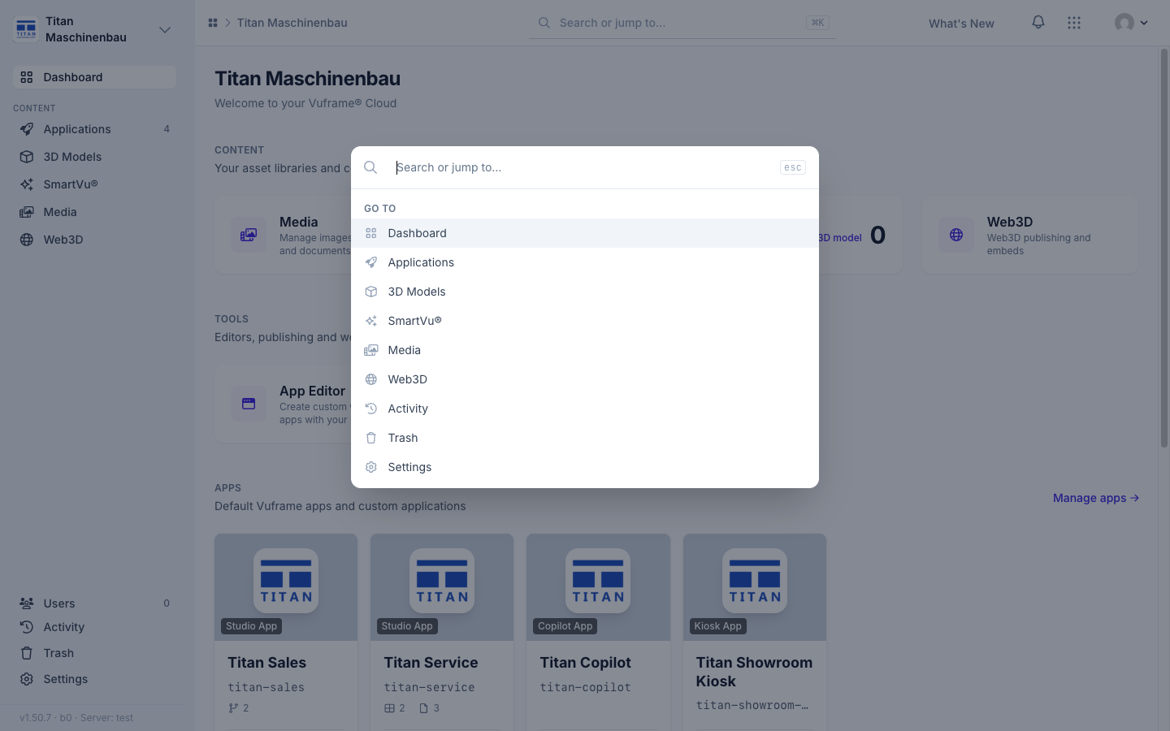Open the Titan Sales app thumbnail
The width and height of the screenshot is (1170, 731).
286,587
